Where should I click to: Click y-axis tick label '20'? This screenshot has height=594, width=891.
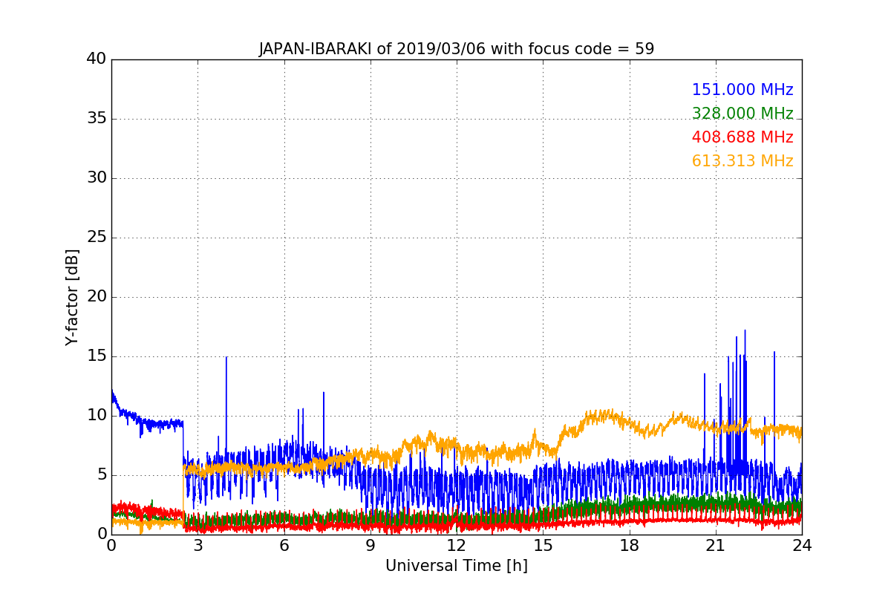coord(97,297)
